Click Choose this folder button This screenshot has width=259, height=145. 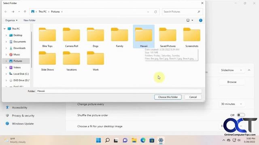168,97
